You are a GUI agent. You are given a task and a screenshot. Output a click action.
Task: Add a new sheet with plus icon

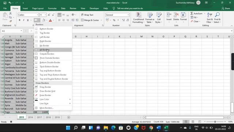pos(69,117)
